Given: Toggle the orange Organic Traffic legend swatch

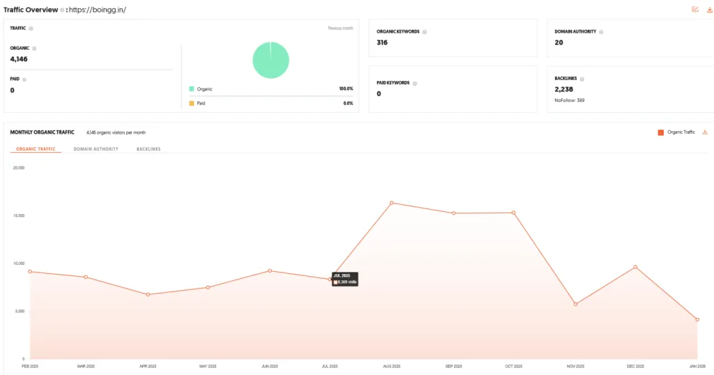Looking at the screenshot, I should pos(661,132).
